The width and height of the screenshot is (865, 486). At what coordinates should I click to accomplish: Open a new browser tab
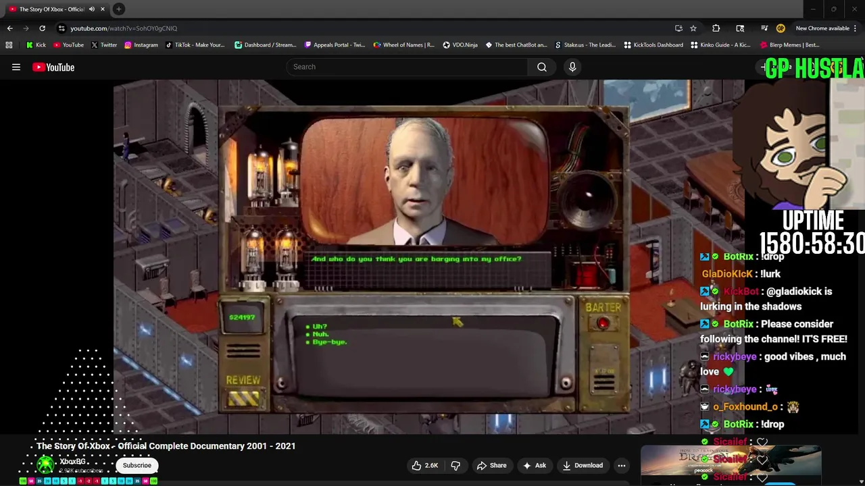coord(118,9)
